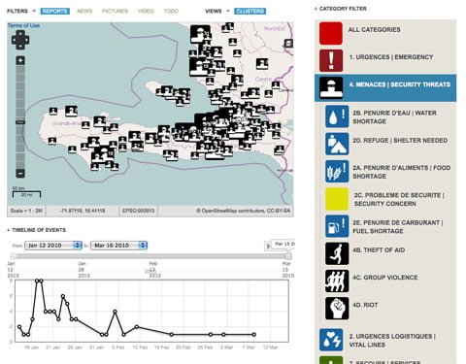Click the map coordinates readout -71.87110
Viewport: 466px width, 364px height.
coord(83,211)
